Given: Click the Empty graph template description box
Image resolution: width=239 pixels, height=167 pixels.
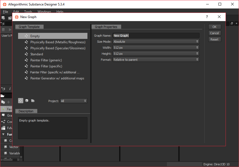Looking at the screenshot, I should click(53, 128).
